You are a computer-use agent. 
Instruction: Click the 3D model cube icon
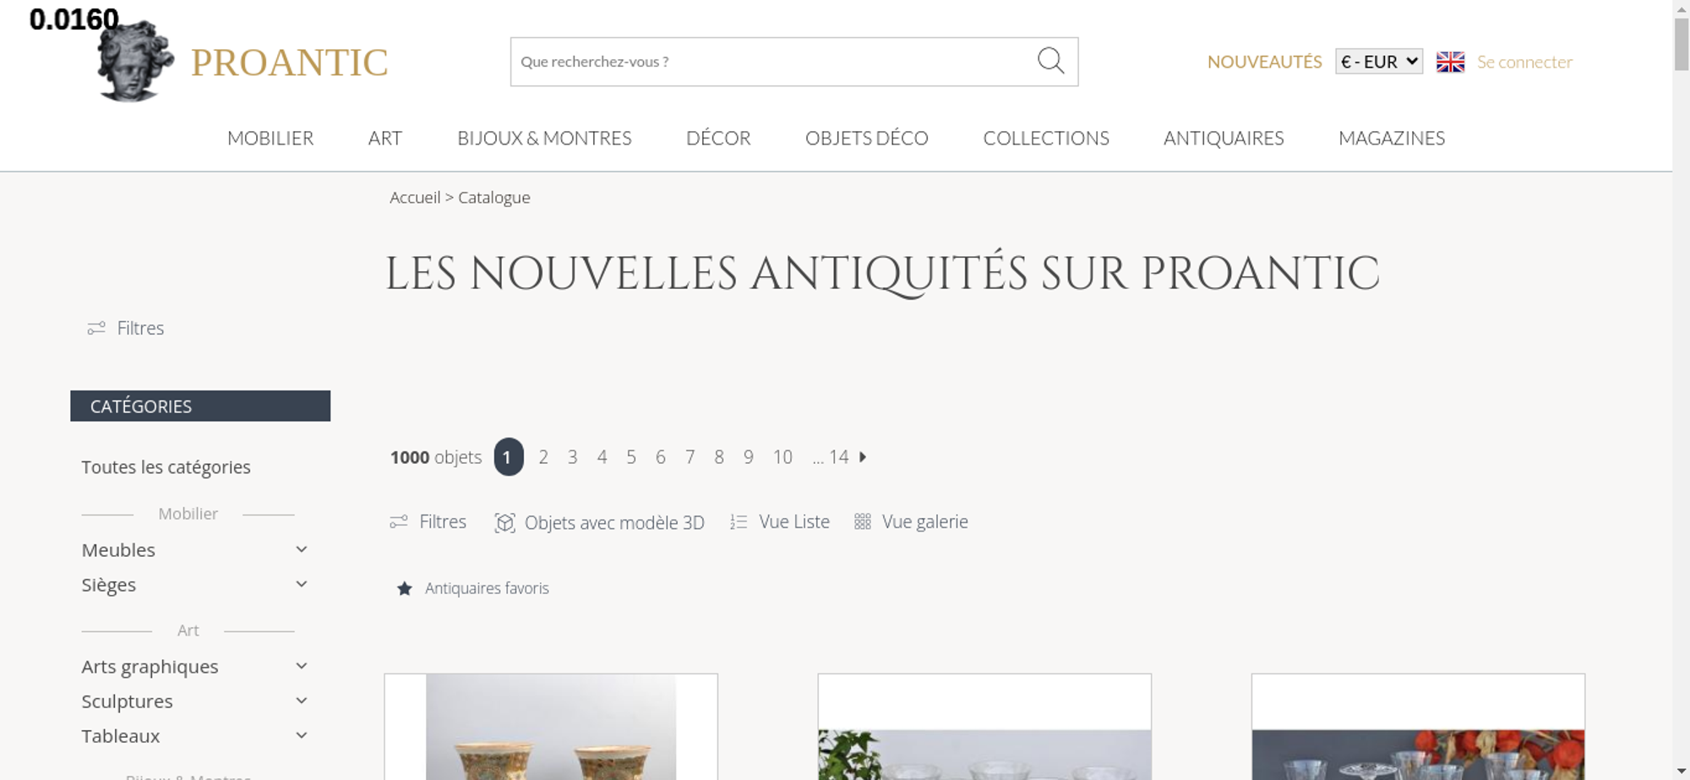[504, 523]
